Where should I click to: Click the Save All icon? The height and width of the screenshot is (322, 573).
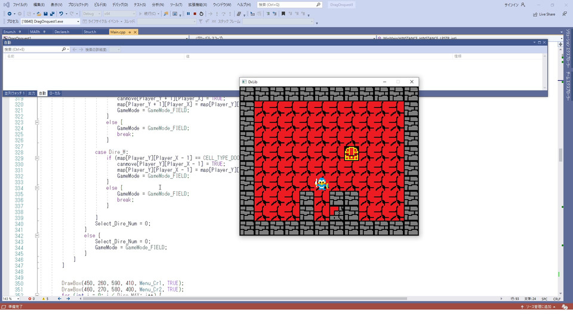[x=53, y=14]
